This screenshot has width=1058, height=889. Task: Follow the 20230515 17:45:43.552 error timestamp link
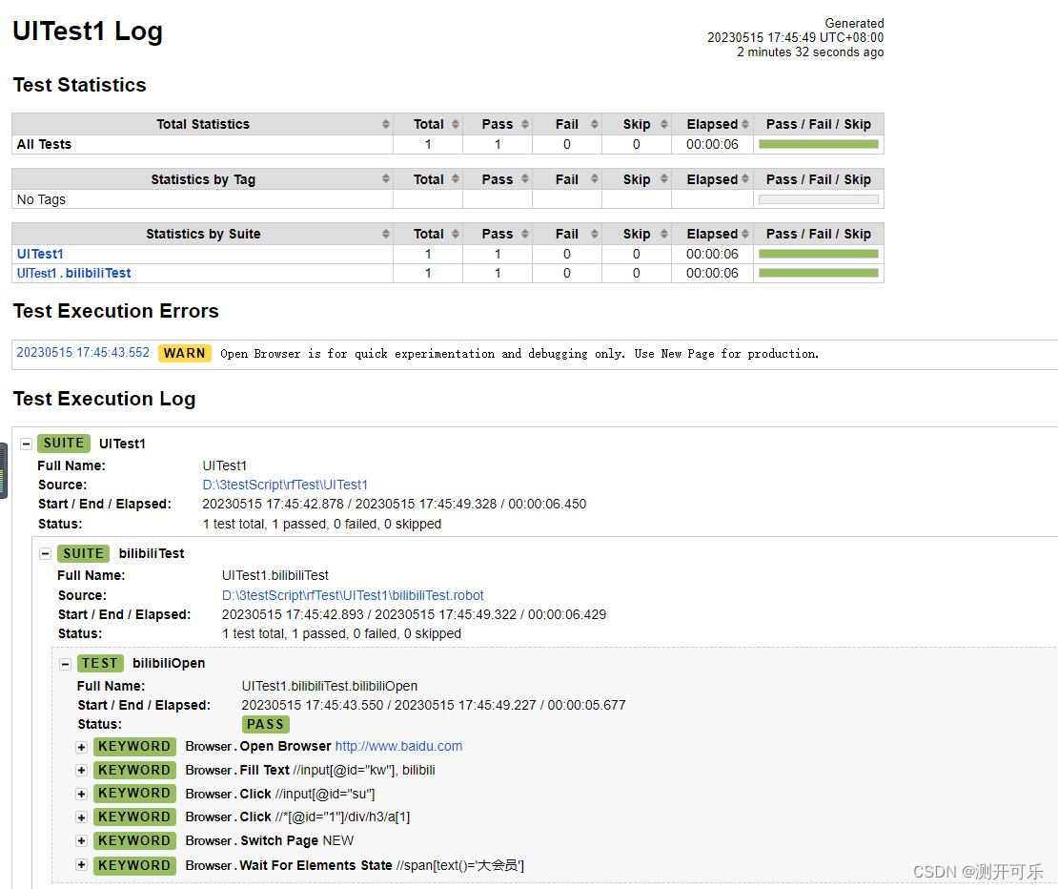pyautogui.click(x=83, y=352)
